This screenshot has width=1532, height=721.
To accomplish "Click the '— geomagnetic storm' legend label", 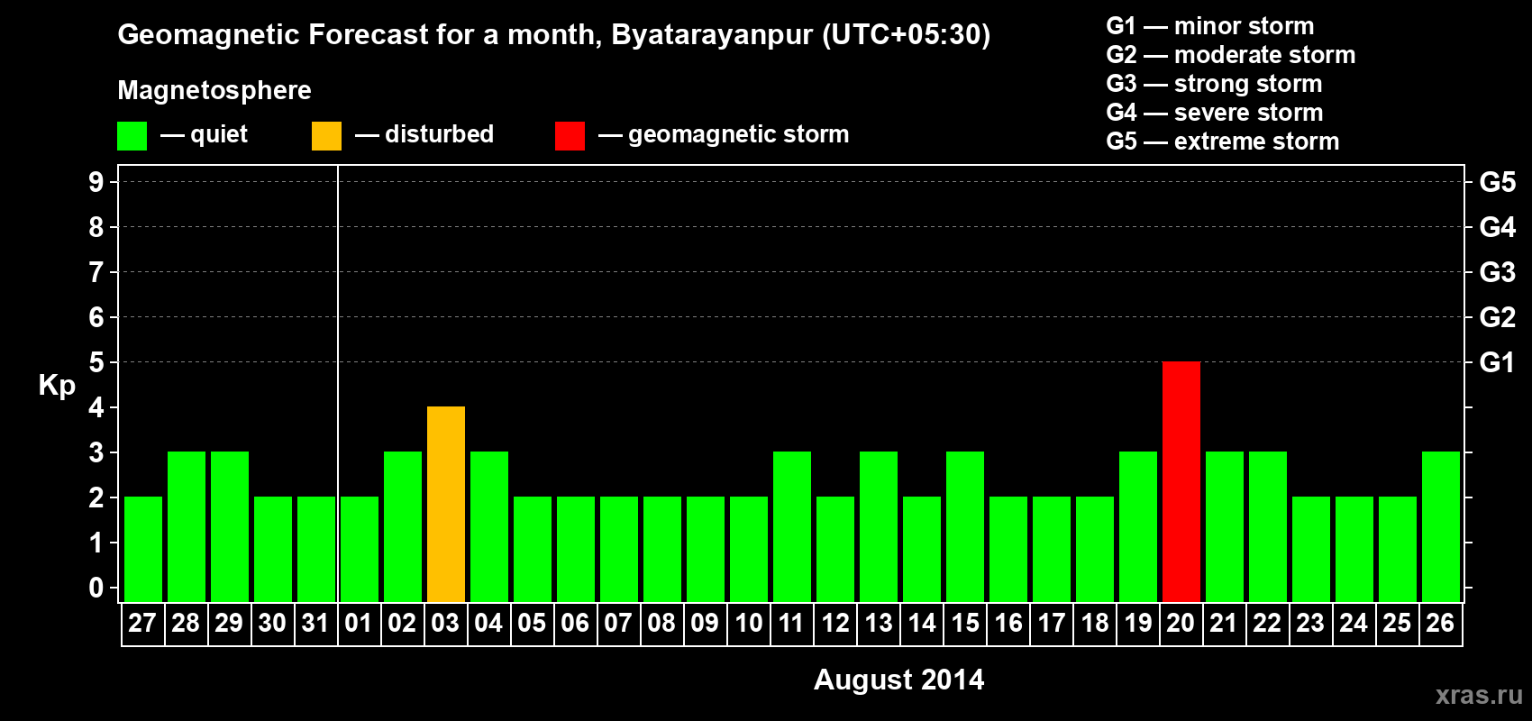I will pos(724,135).
